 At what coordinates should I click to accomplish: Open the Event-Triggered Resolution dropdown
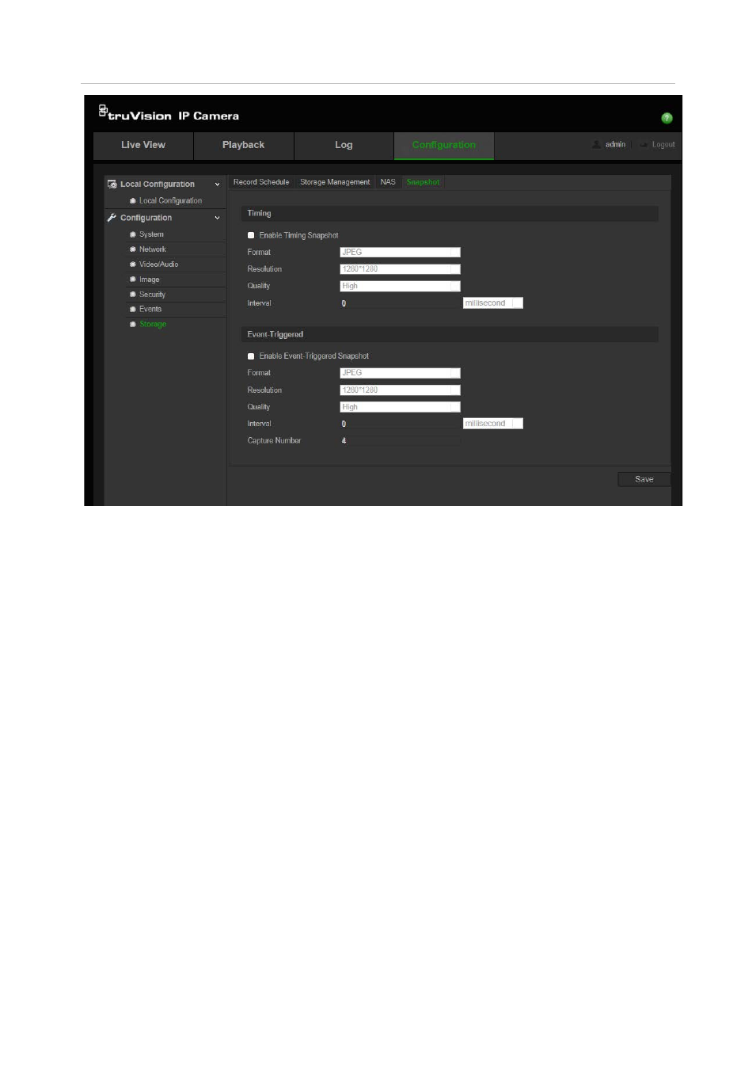[400, 390]
